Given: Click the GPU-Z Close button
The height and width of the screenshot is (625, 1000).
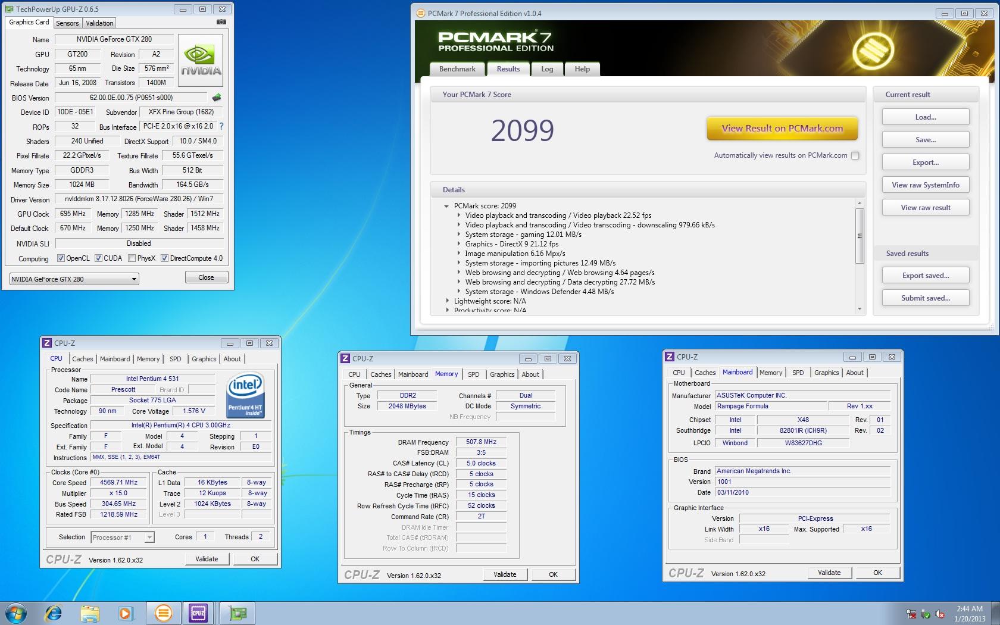Looking at the screenshot, I should pyautogui.click(x=206, y=277).
